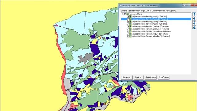This screenshot has height=111, width=197.
Task: Check the Parcele_Fanete layer checkbox
Action: 128,19
